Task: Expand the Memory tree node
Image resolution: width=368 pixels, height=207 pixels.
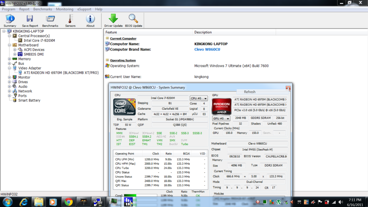Action: pos(9,59)
